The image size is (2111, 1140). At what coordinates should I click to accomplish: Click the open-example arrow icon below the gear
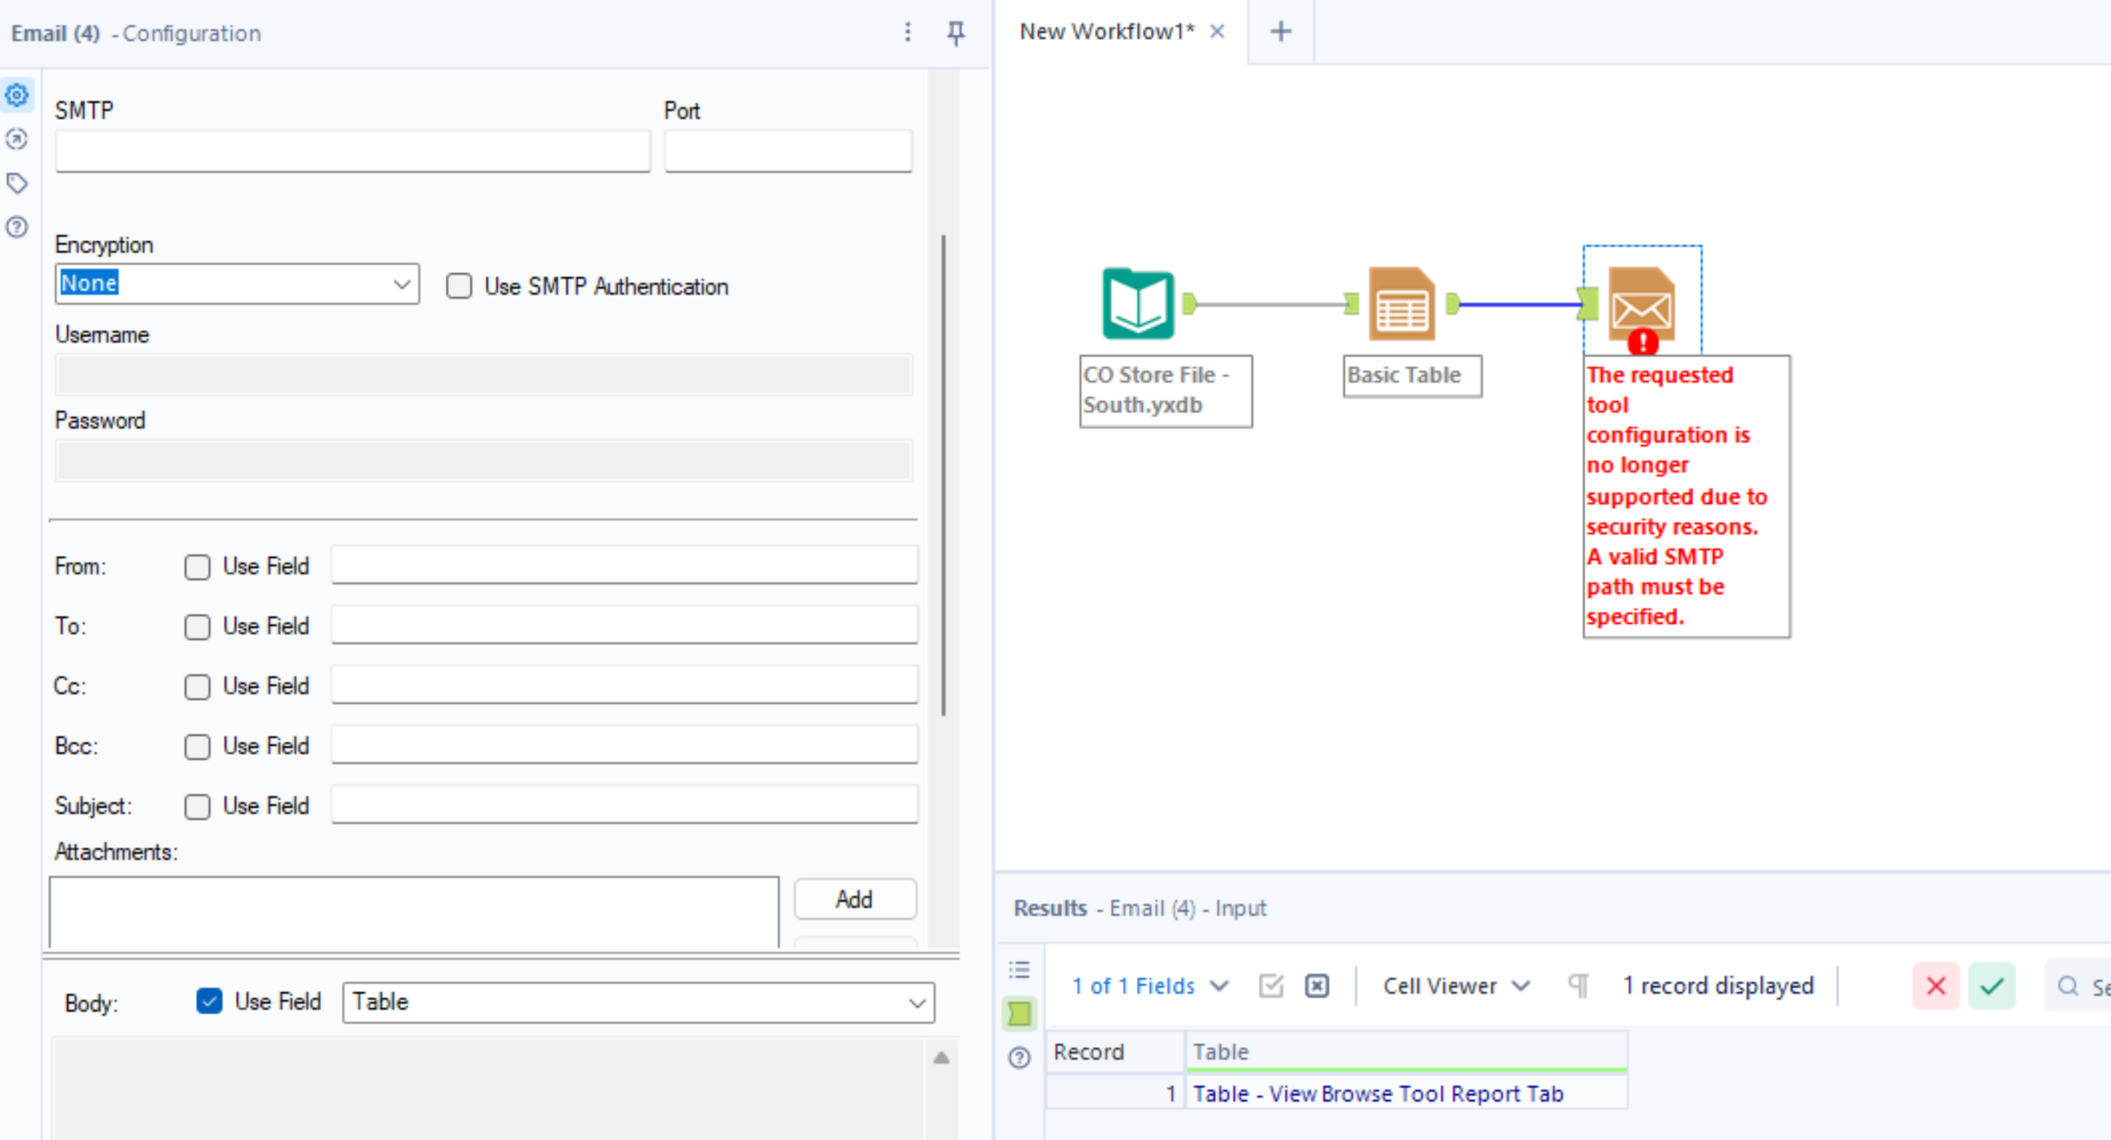click(x=17, y=139)
